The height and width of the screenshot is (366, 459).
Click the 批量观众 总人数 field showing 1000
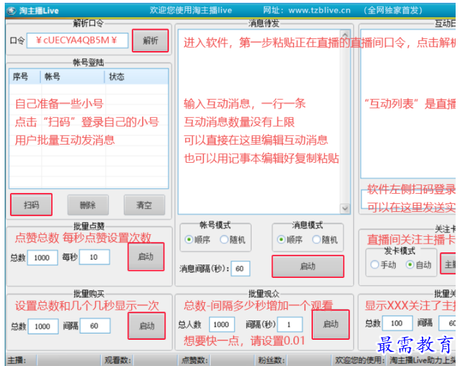pos(222,324)
